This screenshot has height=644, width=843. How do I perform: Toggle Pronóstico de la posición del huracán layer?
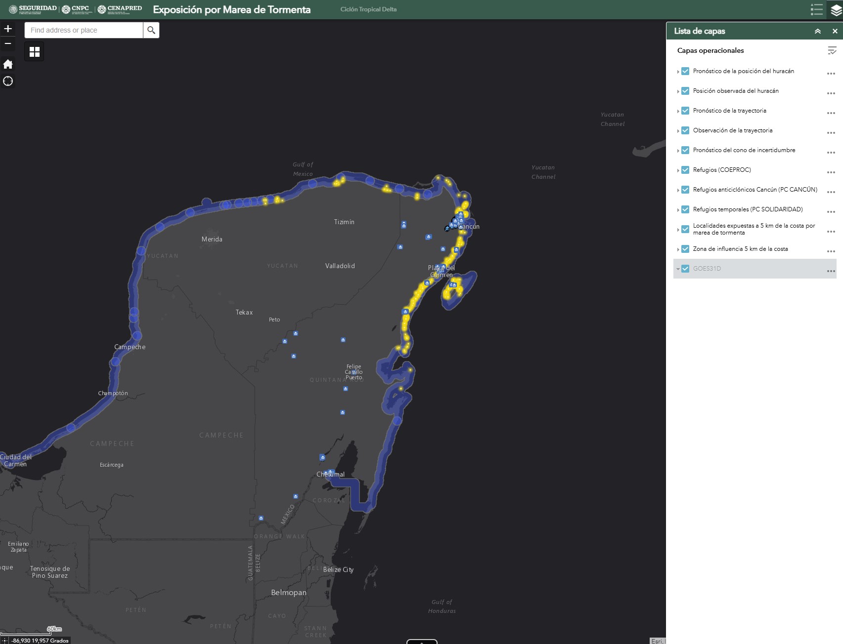pyautogui.click(x=685, y=71)
